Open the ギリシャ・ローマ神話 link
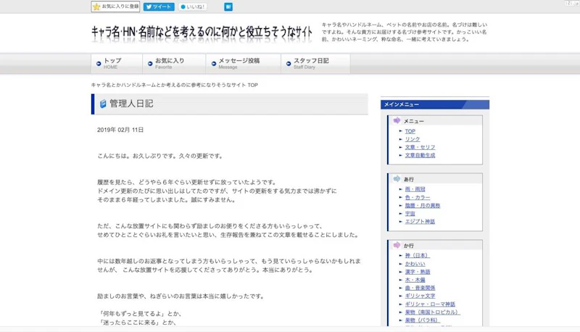The height and width of the screenshot is (332, 580). (x=430, y=304)
